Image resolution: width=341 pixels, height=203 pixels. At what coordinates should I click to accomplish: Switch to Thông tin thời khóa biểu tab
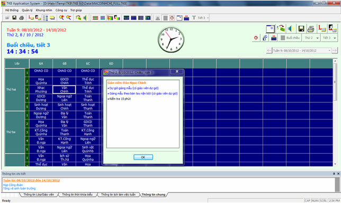77,195
